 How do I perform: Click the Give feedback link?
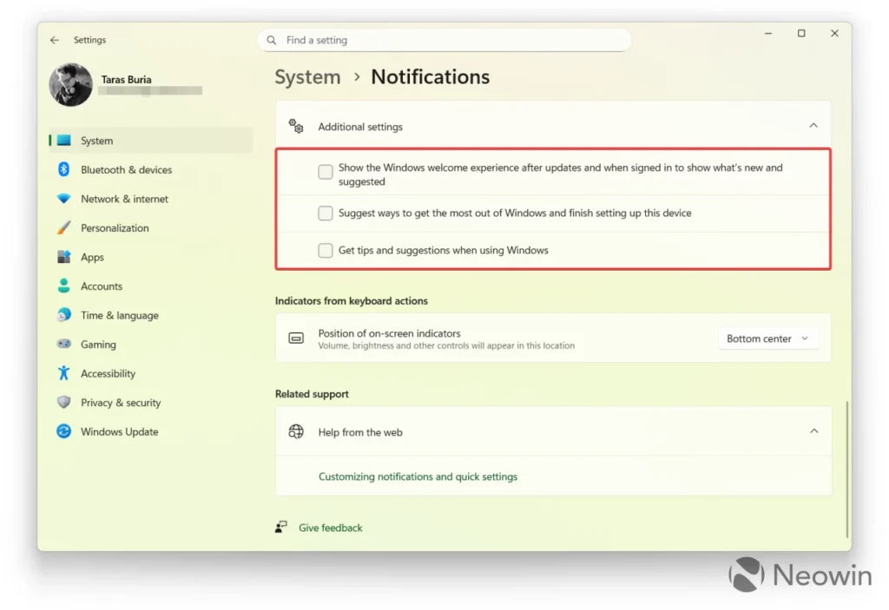(330, 528)
